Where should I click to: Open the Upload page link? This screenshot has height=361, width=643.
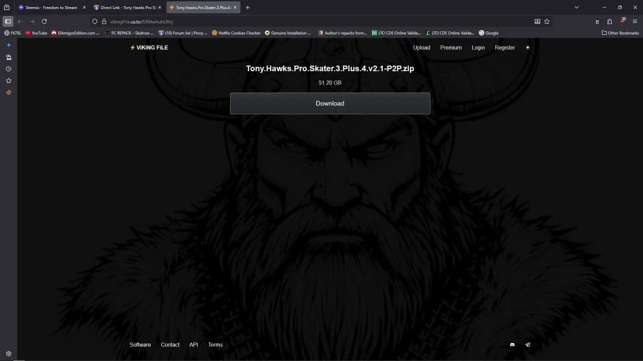tap(421, 48)
